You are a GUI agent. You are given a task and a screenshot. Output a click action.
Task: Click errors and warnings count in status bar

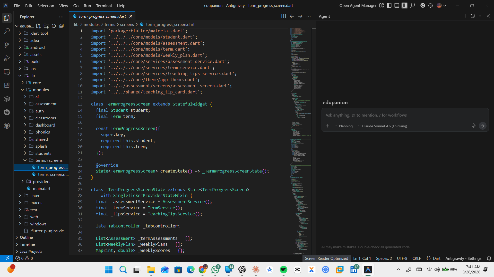point(24,258)
